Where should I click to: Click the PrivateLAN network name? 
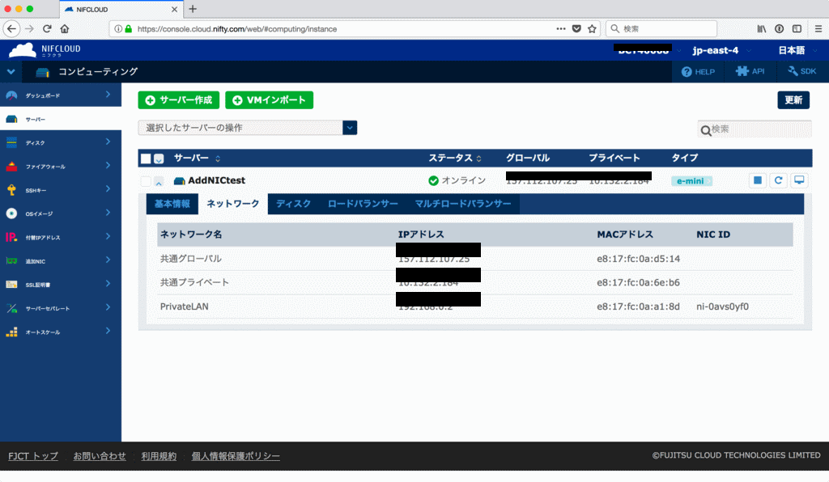(184, 307)
